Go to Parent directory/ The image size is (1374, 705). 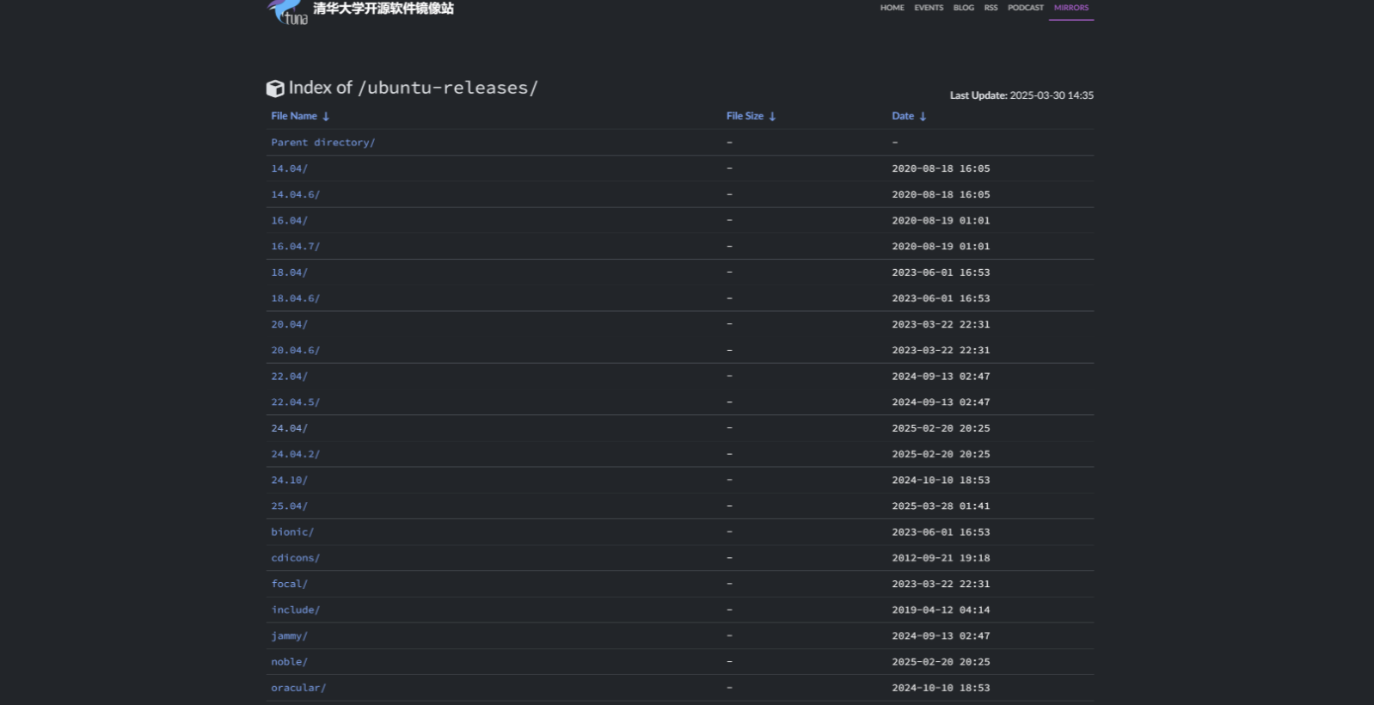coord(323,143)
